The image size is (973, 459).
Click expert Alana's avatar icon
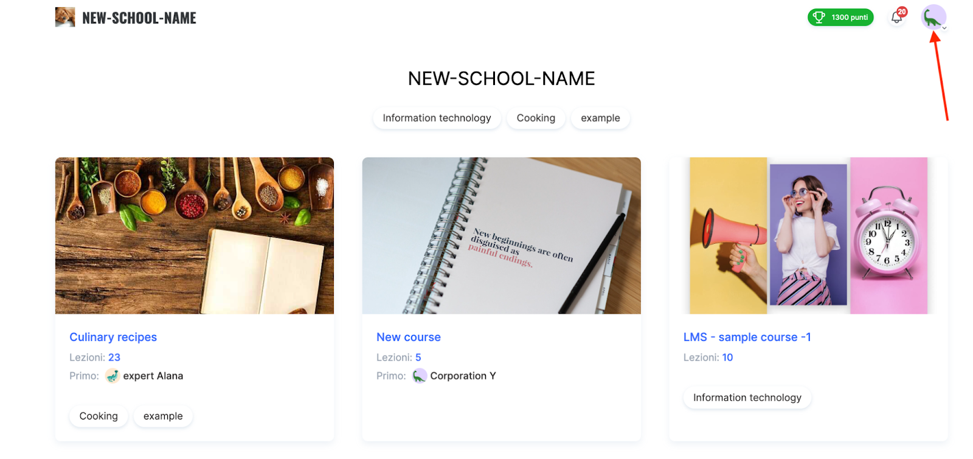tap(113, 376)
